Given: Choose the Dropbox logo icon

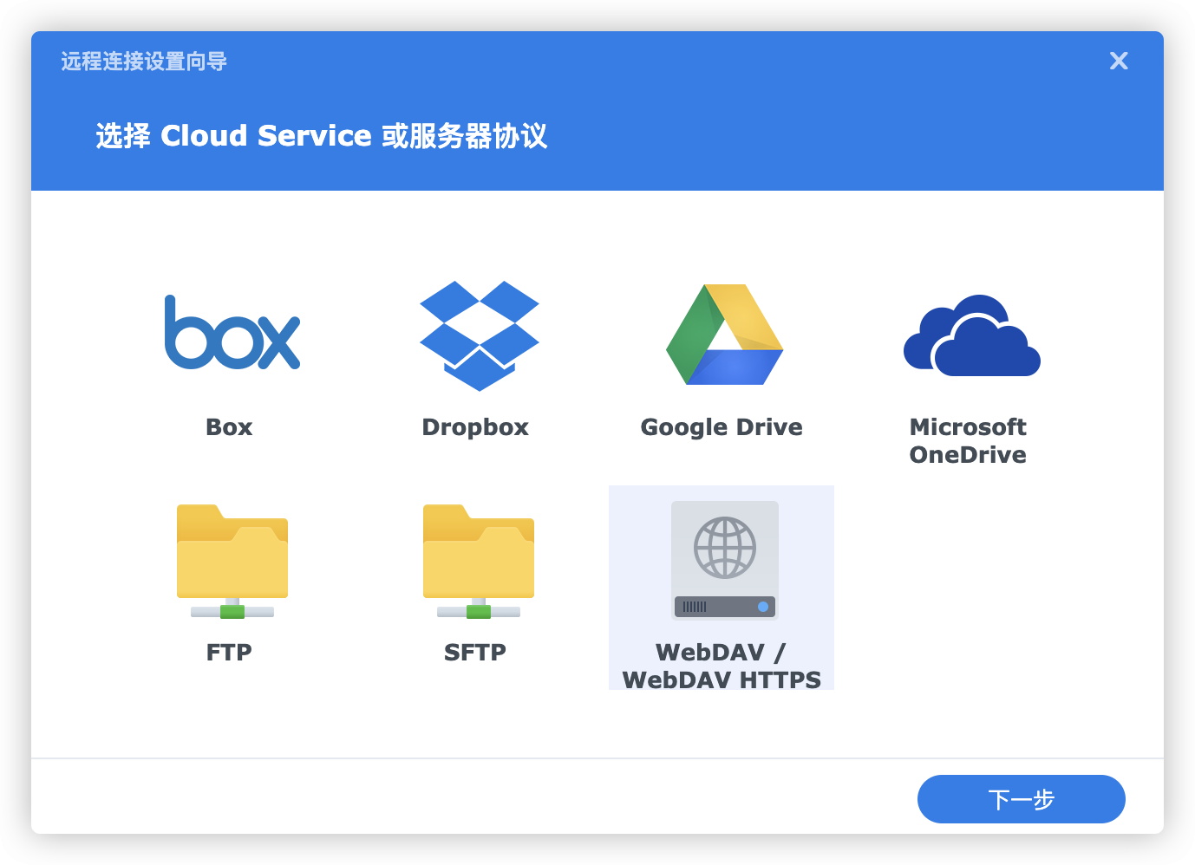Looking at the screenshot, I should (479, 335).
